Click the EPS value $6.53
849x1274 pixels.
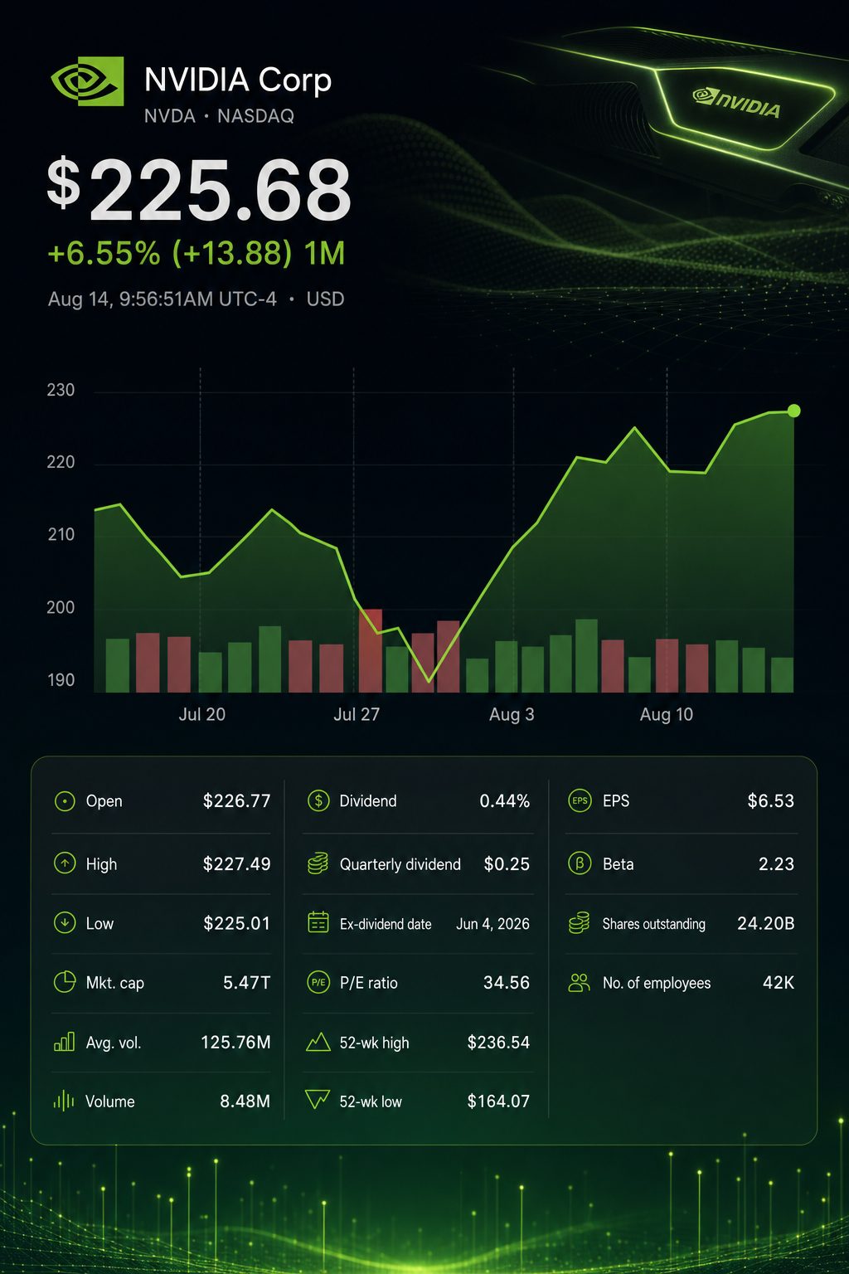click(x=770, y=801)
